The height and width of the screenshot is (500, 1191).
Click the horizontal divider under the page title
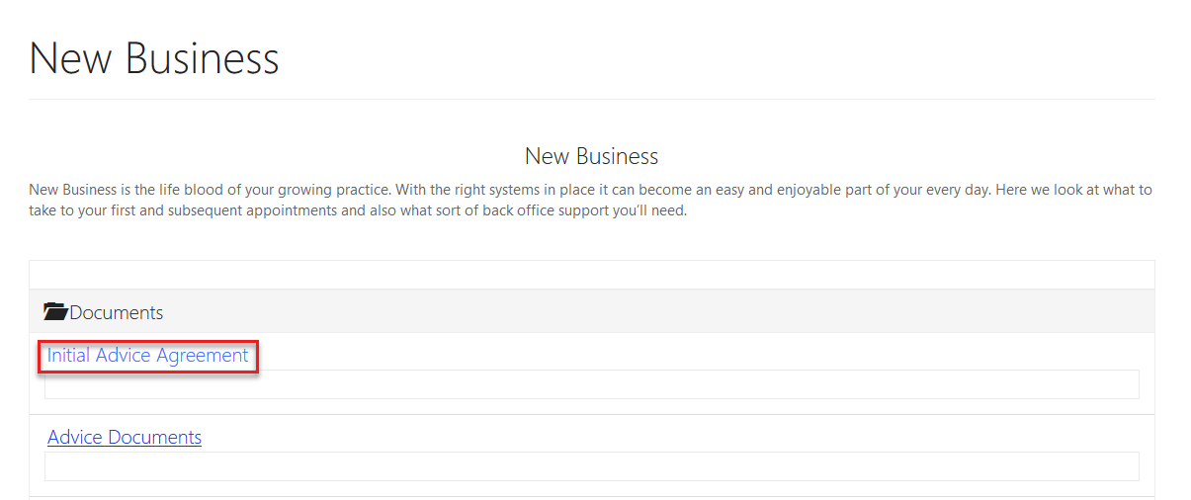592,99
